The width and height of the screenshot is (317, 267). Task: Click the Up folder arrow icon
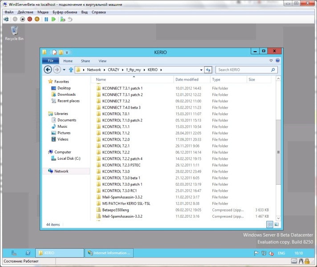tap(71, 70)
